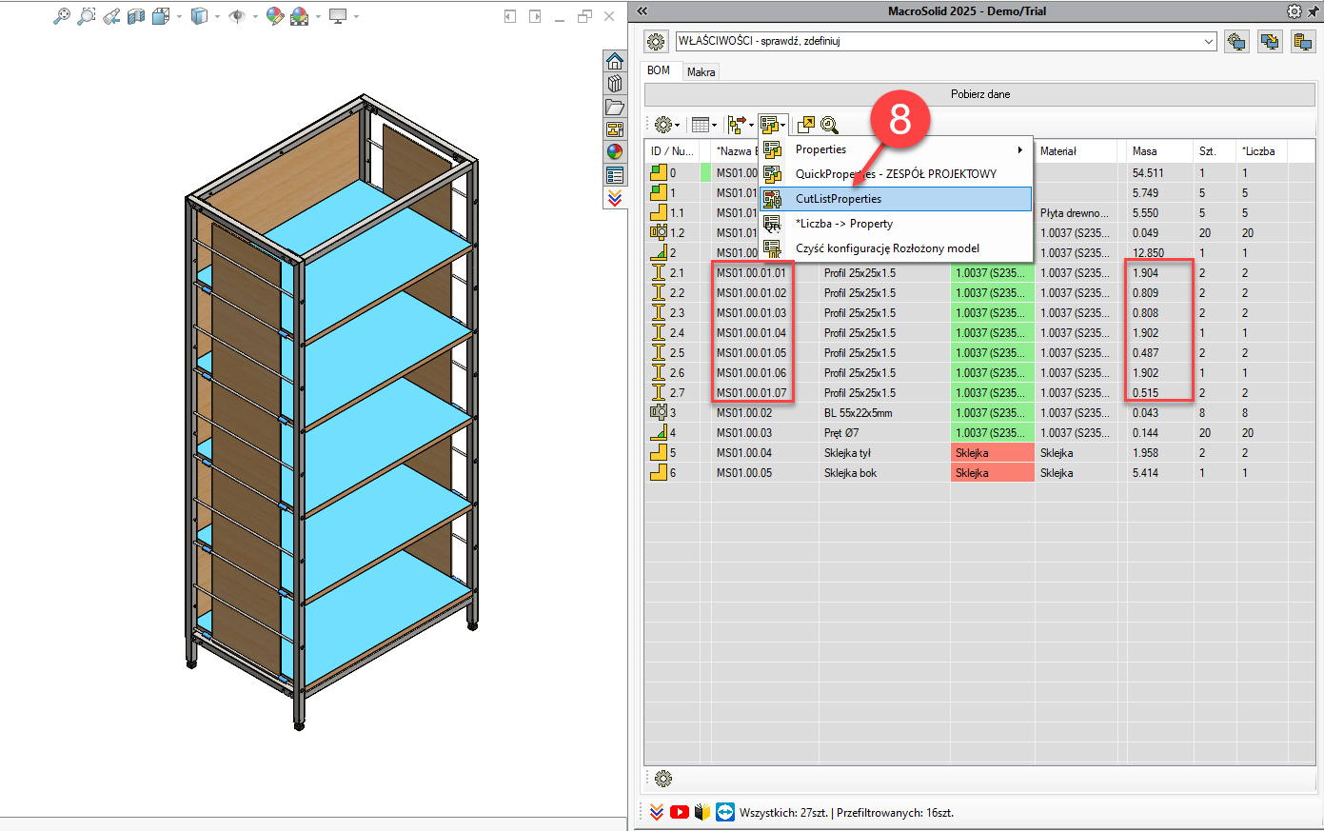
Task: Select row MS01.00.01.01 in the BOM
Action: 980,273
